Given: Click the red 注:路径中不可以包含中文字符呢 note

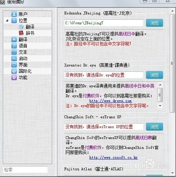Looking at the screenshot, I should [98, 44].
